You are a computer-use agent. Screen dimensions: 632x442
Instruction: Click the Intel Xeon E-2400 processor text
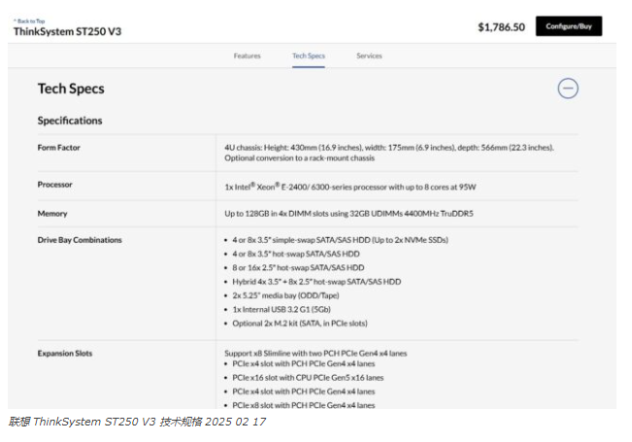(x=350, y=187)
